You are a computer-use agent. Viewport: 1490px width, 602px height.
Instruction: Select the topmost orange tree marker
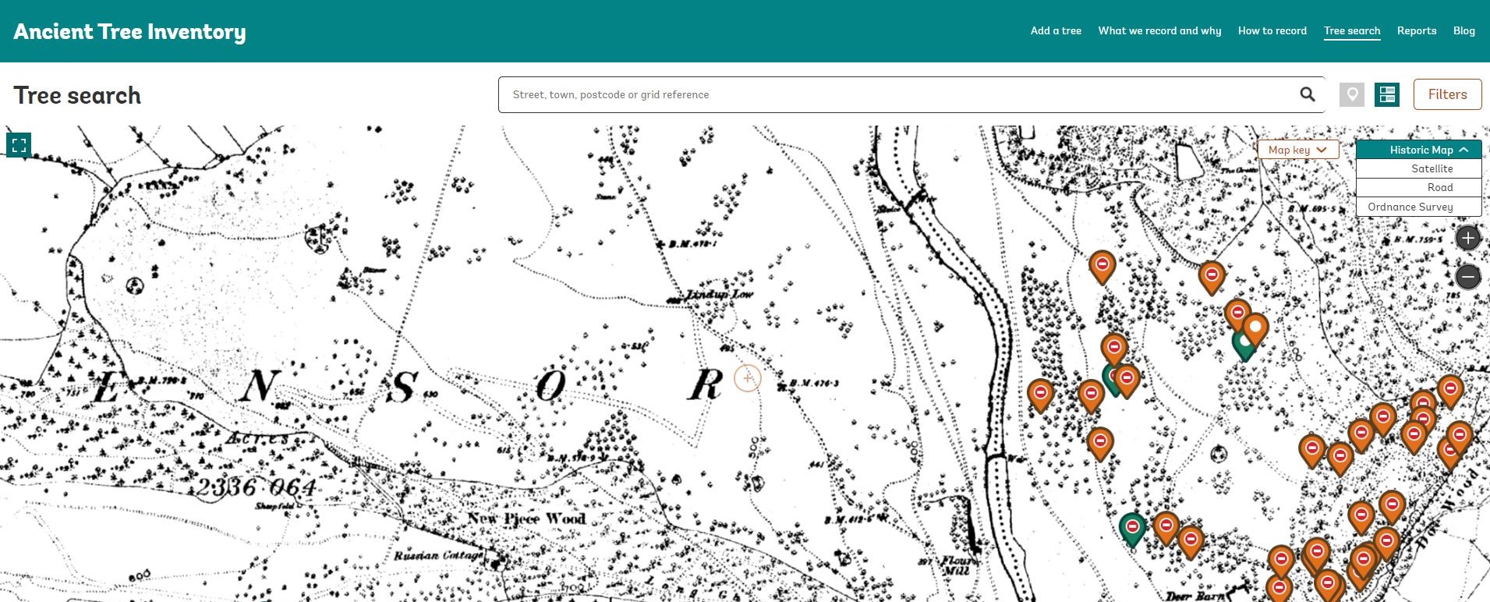1102,266
